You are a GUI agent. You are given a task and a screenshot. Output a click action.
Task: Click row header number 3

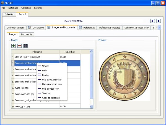coord(13,69)
